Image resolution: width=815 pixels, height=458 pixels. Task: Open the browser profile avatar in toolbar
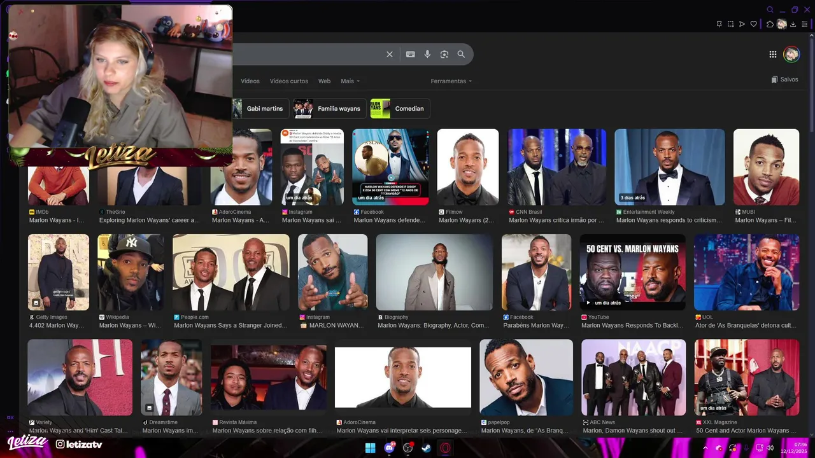click(782, 24)
